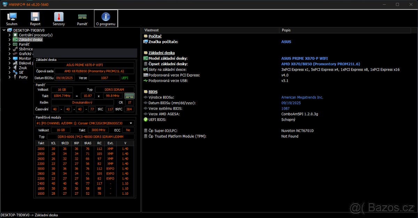Click the American Megatrends Inc. value

tap(302, 97)
